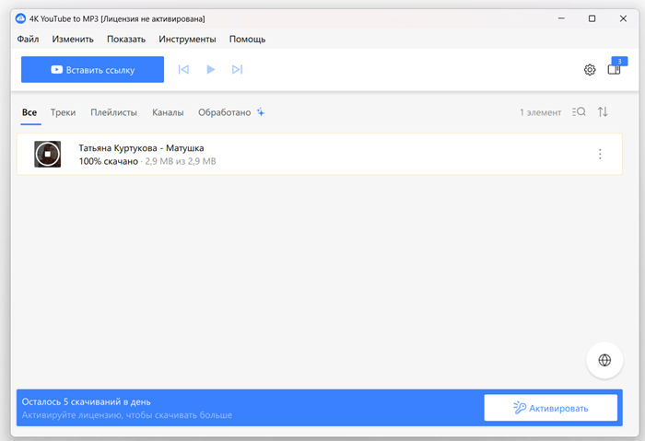Switch to the Треки tab
This screenshot has height=441, width=645.
(63, 112)
